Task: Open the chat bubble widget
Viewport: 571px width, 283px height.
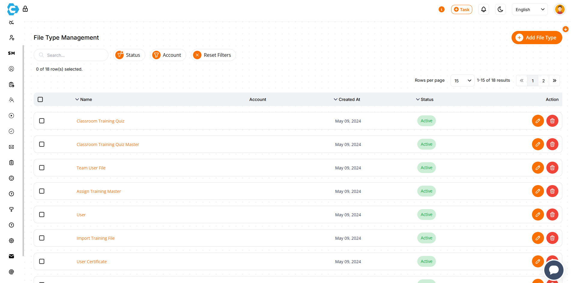Action: pos(554,270)
